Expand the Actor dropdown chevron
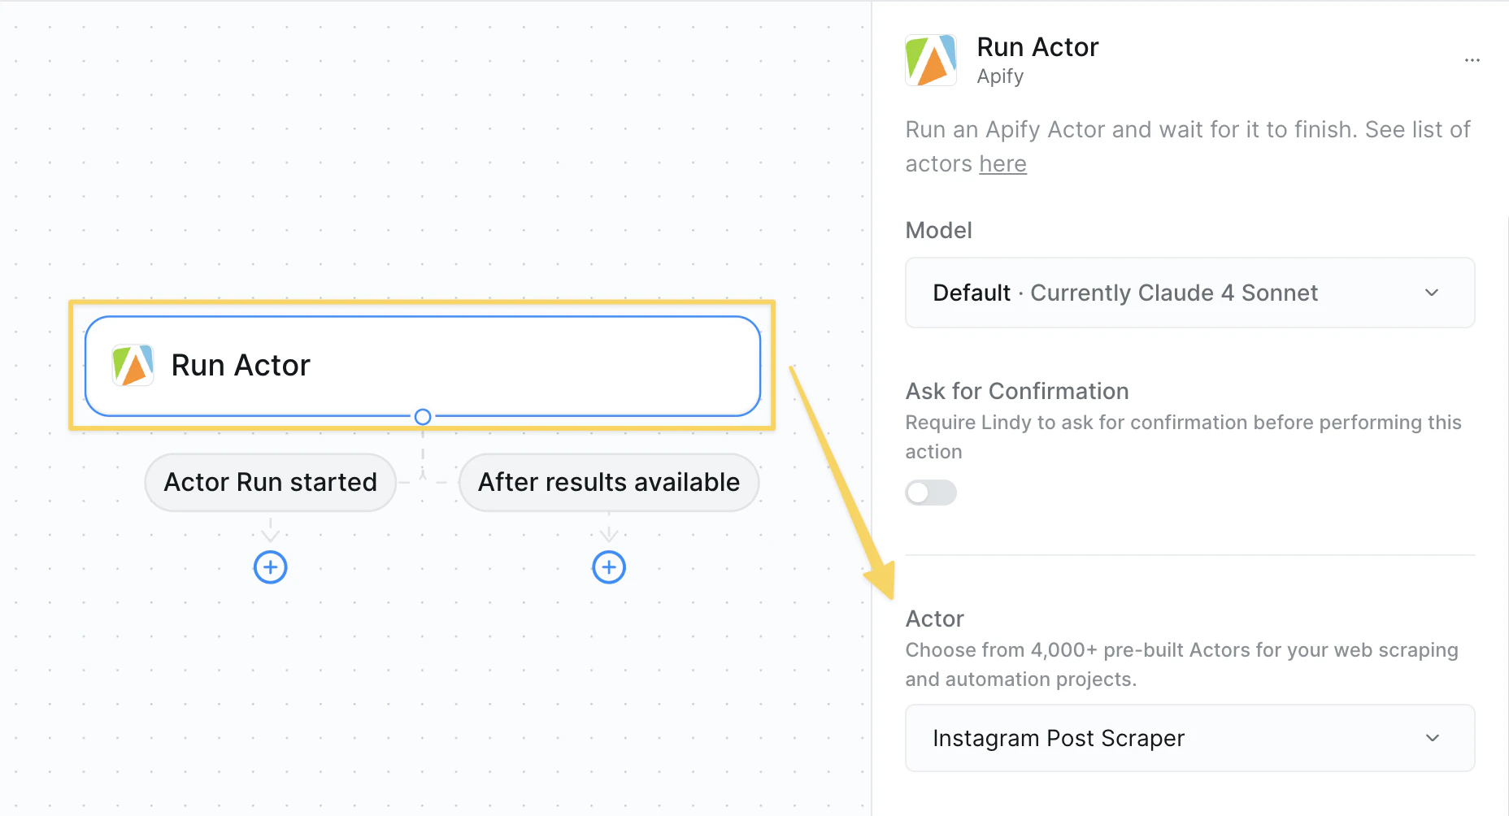This screenshot has width=1509, height=816. click(1433, 738)
